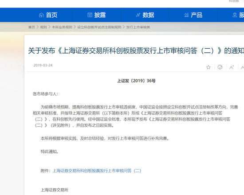Open 发行上市审核类 breadcrumb link

138,27
